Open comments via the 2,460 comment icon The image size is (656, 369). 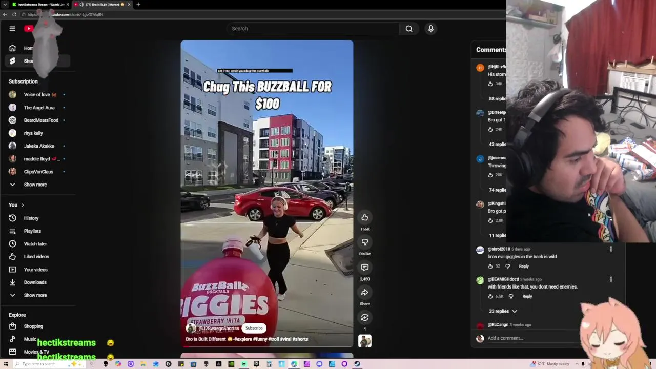point(365,267)
